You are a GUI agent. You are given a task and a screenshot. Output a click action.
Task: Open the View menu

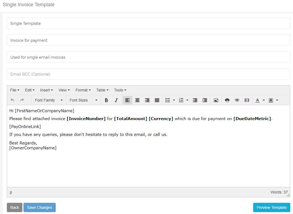point(64,90)
